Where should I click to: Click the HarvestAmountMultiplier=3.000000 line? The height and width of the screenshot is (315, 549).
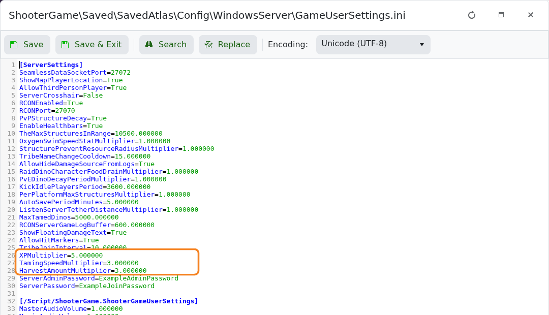coord(83,271)
